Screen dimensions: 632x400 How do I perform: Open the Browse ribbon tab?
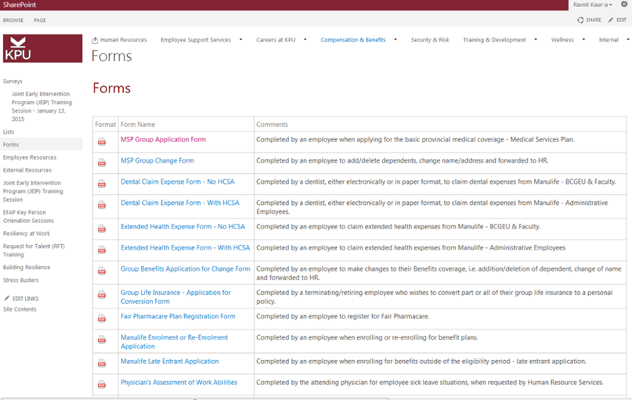click(x=13, y=20)
